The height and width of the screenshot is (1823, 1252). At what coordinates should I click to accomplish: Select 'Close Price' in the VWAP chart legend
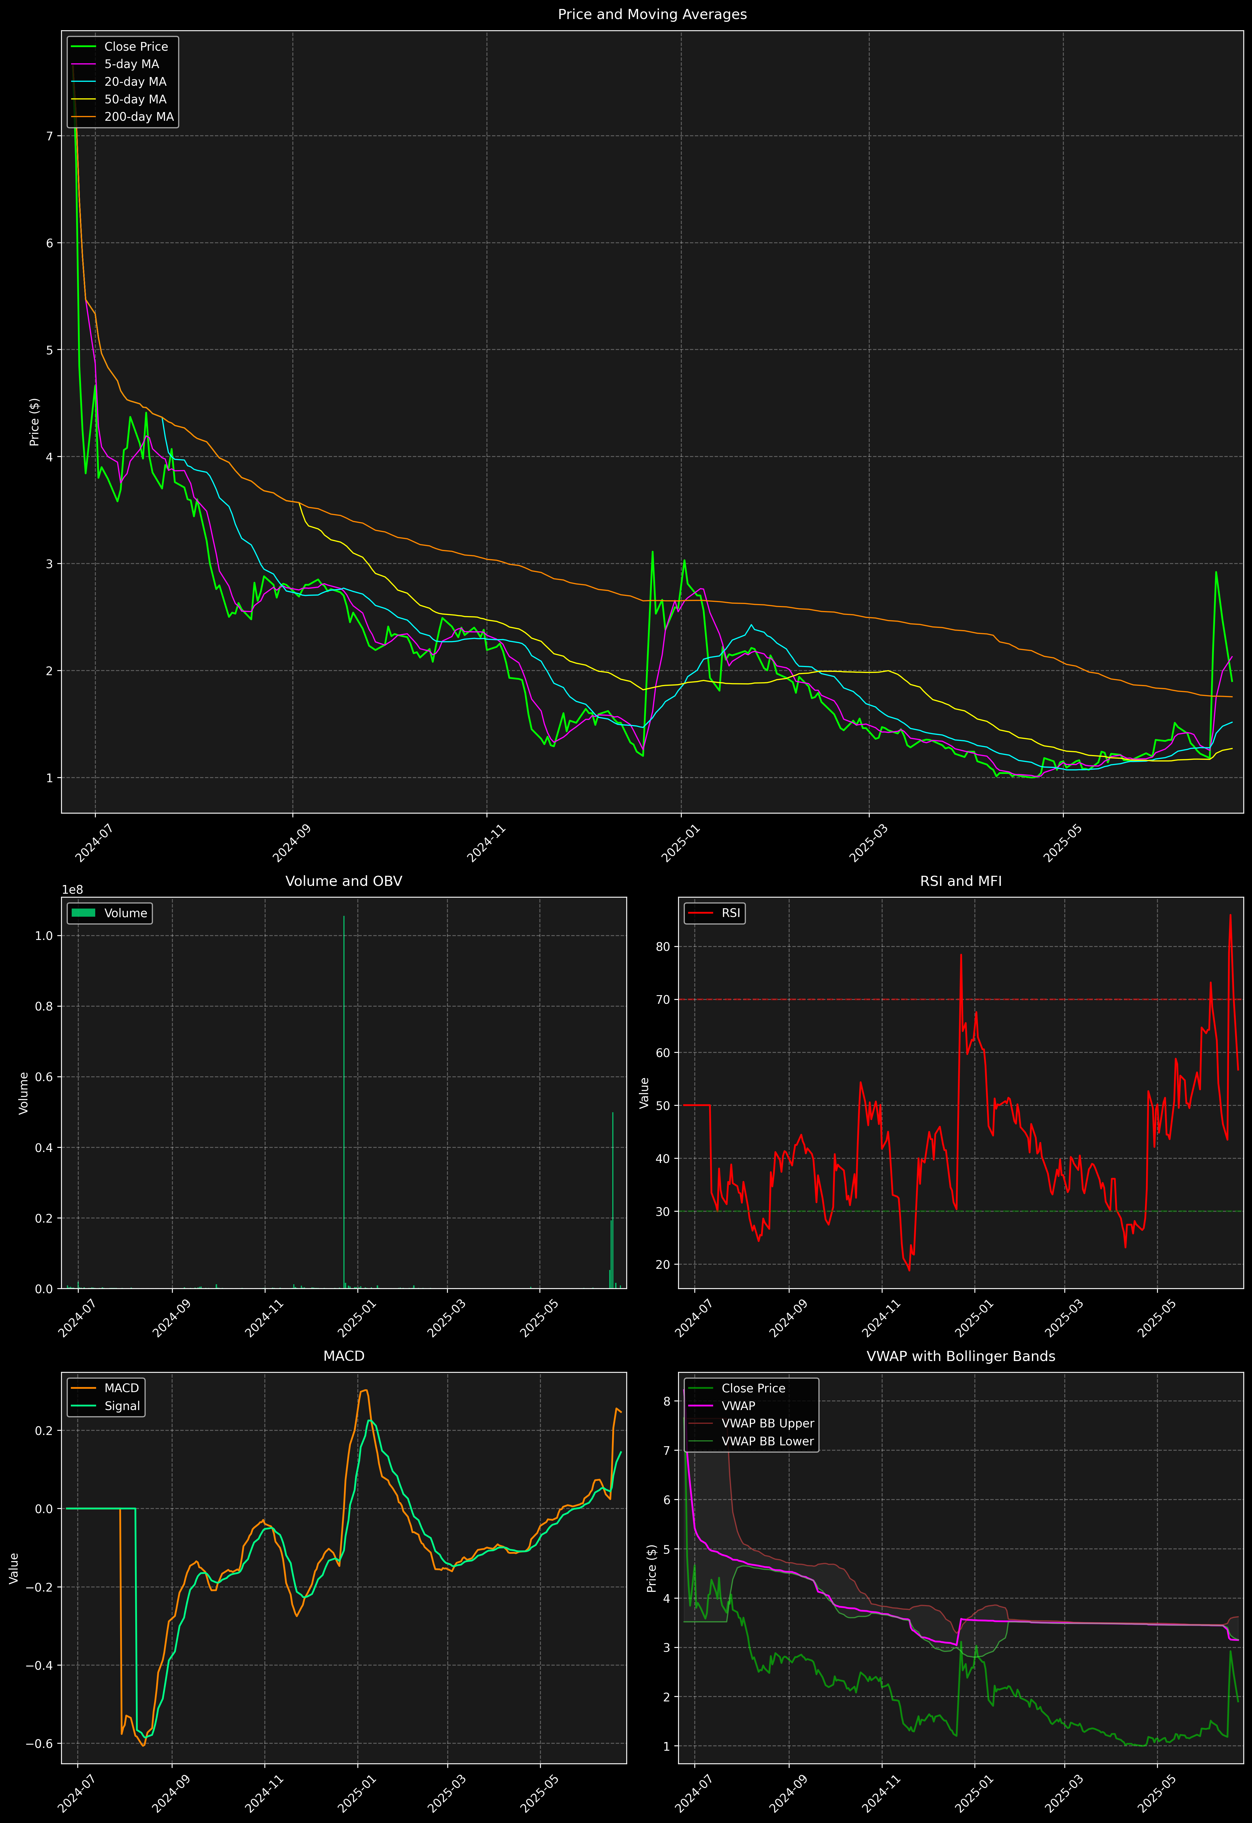coord(753,1388)
